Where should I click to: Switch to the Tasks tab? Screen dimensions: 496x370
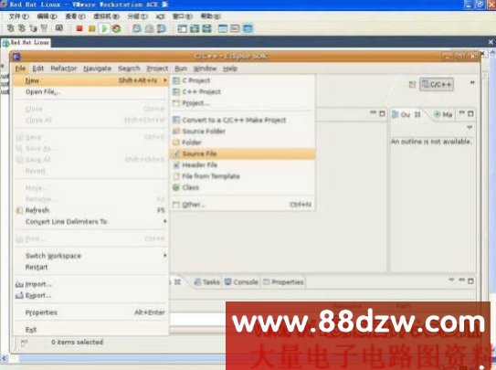pos(206,281)
